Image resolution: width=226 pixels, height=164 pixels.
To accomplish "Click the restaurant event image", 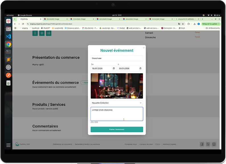I will point(117,86).
